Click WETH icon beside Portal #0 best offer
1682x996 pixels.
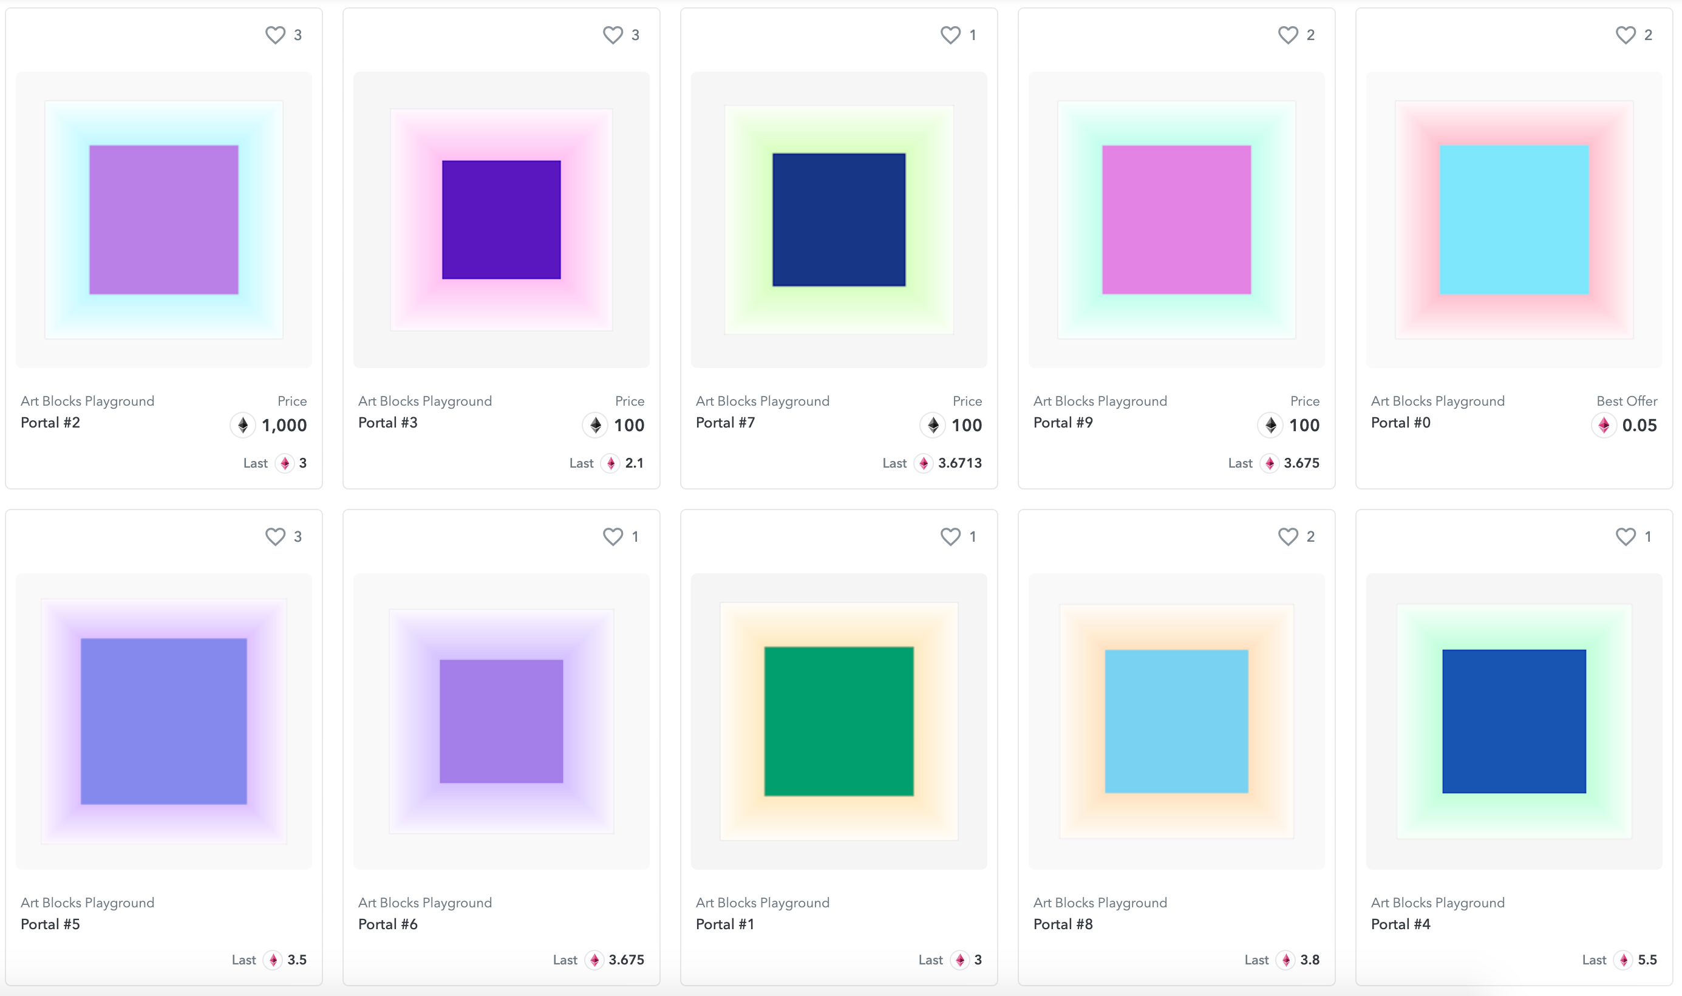(1604, 425)
